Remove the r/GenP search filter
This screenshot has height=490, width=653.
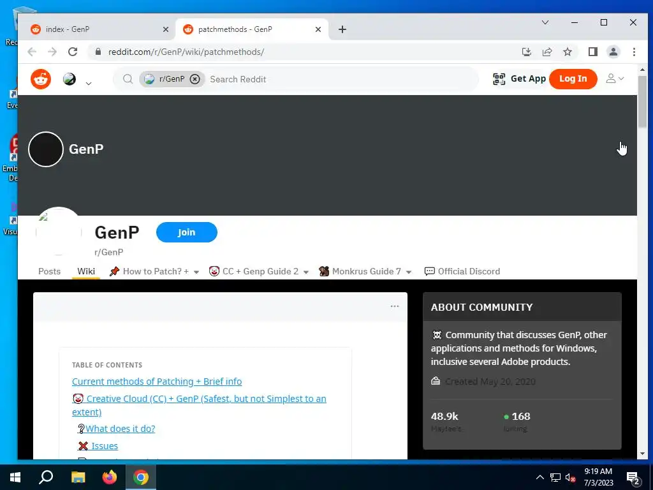194,79
